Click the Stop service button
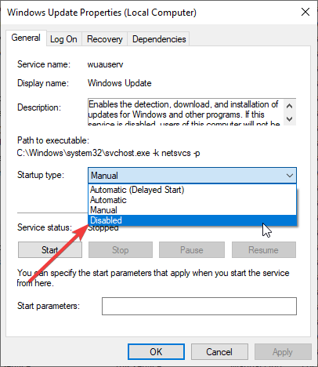Screen dimensions: 318x367 click(121, 250)
